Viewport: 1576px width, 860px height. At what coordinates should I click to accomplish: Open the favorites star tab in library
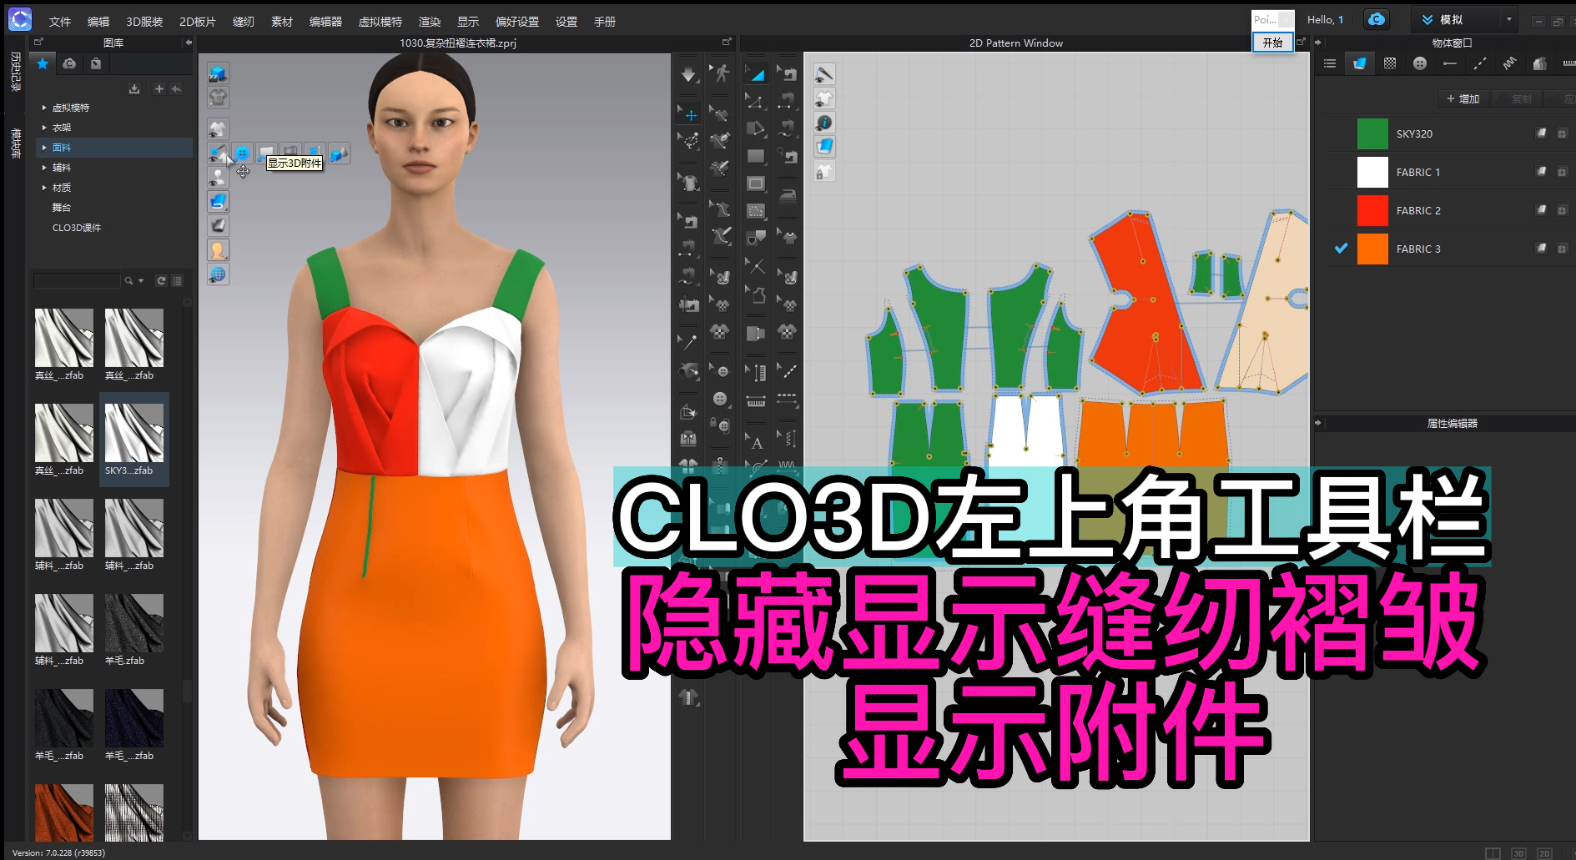click(x=43, y=63)
